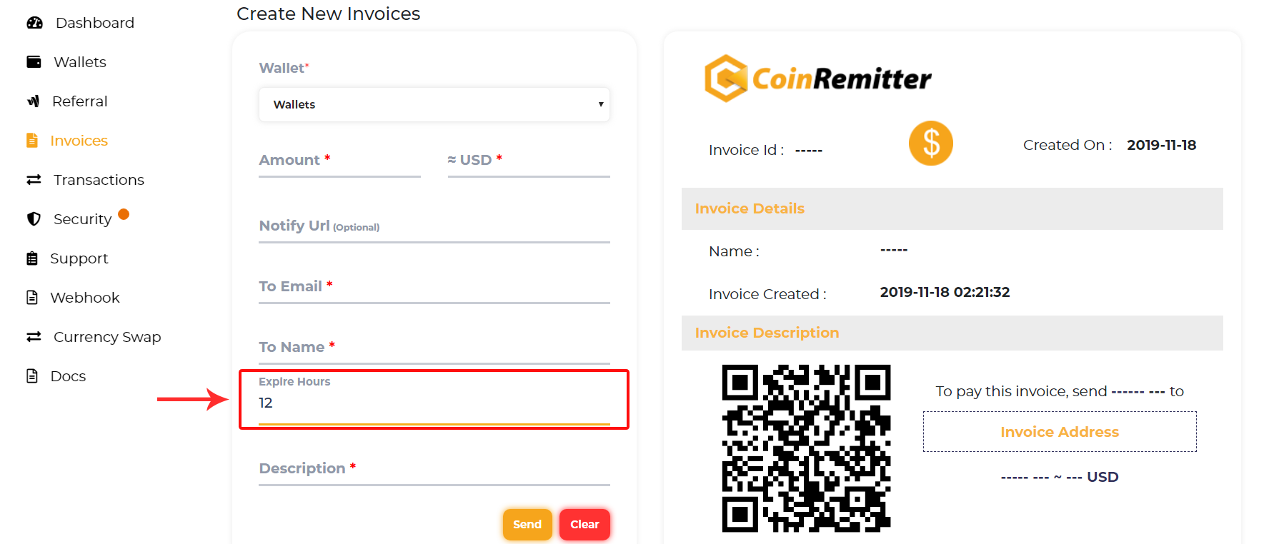This screenshot has height=544, width=1269.
Task: Click the Currency Swap arrows icon
Action: point(34,337)
